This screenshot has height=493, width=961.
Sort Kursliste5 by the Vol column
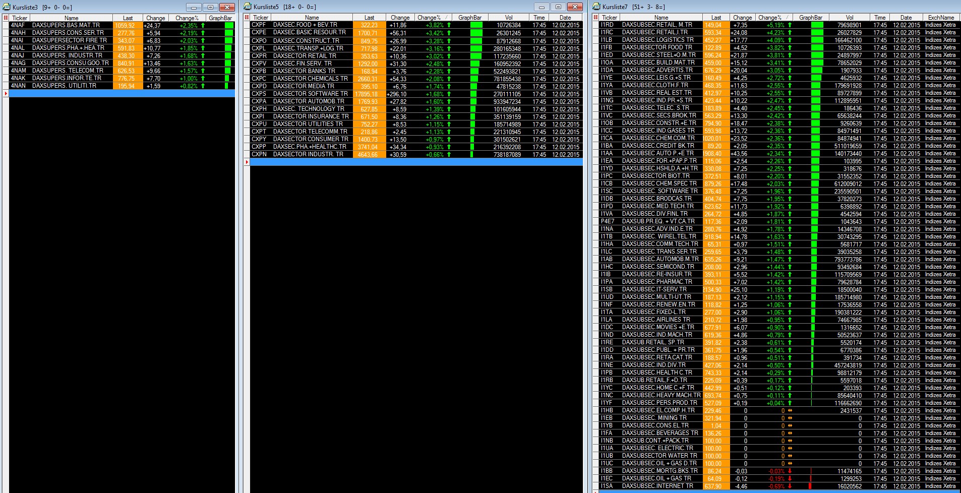(x=509, y=18)
